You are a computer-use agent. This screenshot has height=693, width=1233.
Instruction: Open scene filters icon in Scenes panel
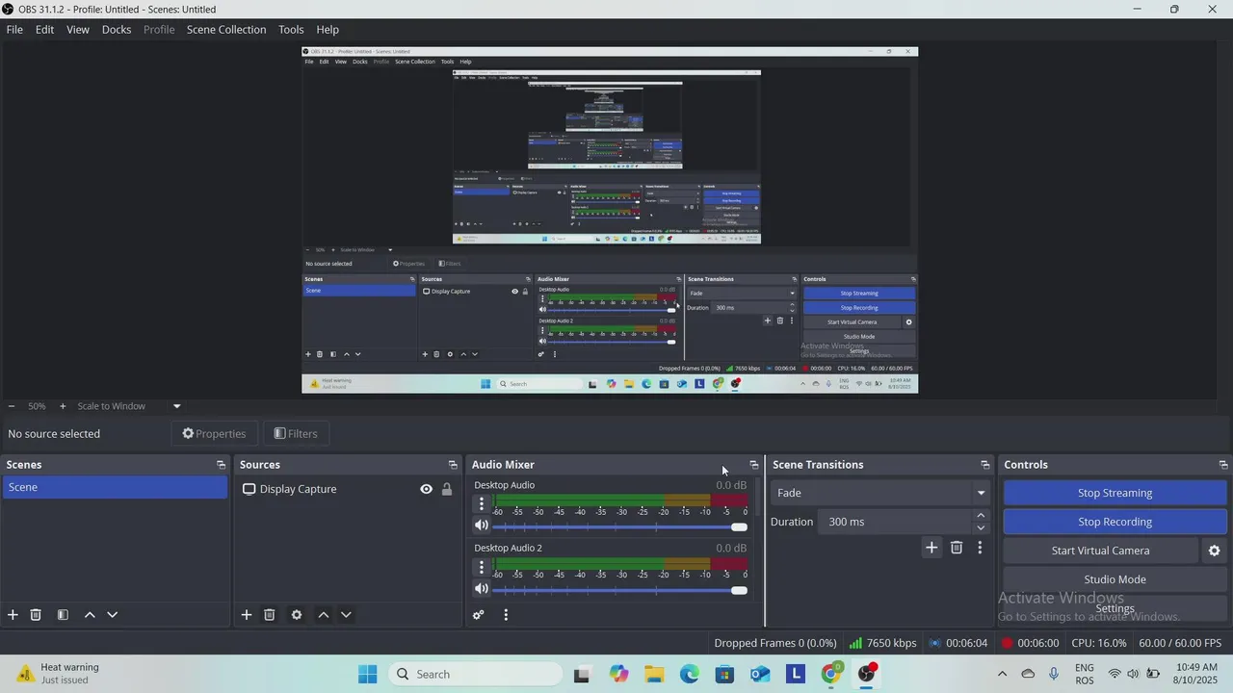(x=63, y=615)
